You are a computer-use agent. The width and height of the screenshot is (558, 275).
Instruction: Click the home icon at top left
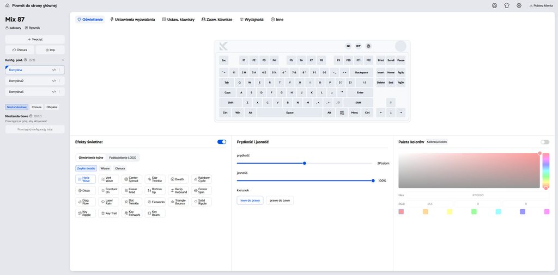pos(8,5)
